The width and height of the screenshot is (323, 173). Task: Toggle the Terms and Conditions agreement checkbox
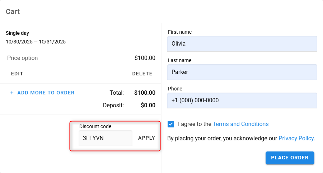(x=171, y=124)
